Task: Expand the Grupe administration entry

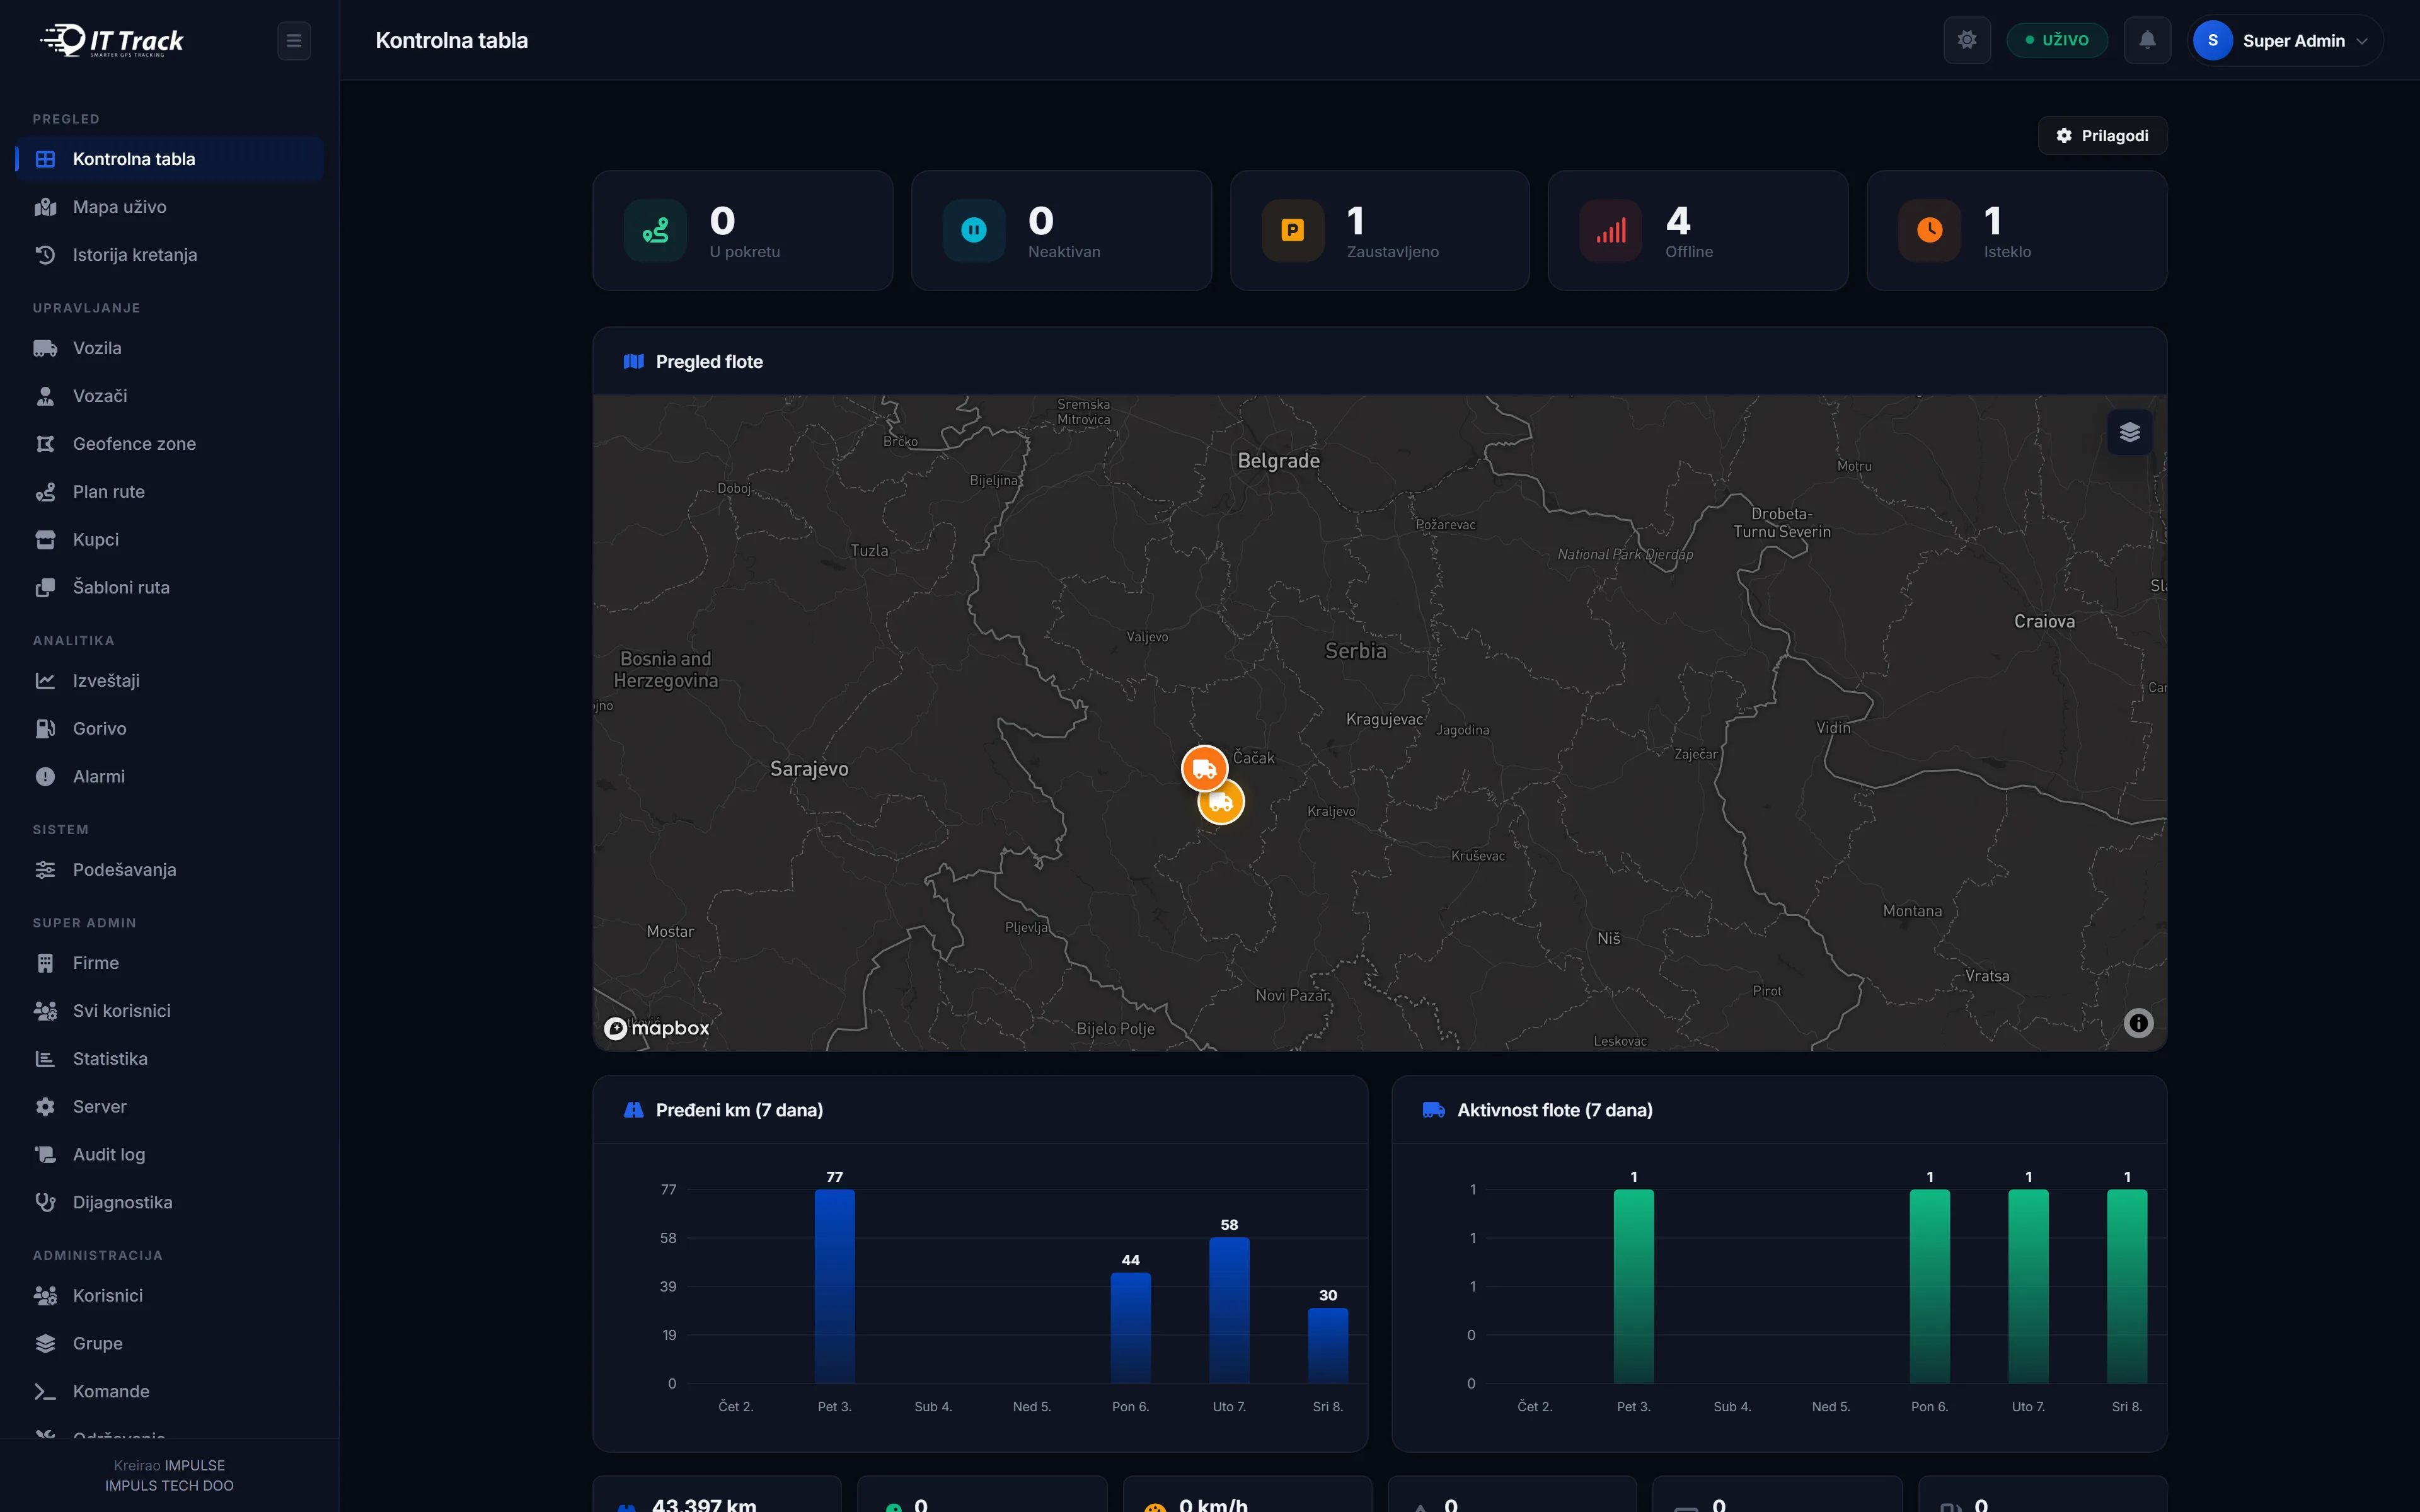Action: [97, 1343]
